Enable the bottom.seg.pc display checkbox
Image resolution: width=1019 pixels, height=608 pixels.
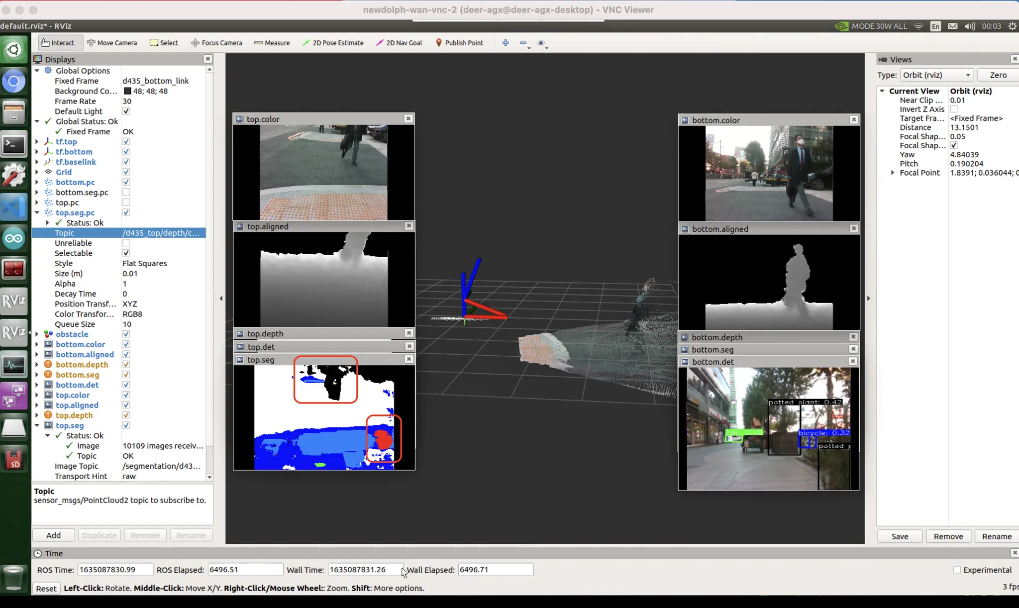[x=126, y=192]
